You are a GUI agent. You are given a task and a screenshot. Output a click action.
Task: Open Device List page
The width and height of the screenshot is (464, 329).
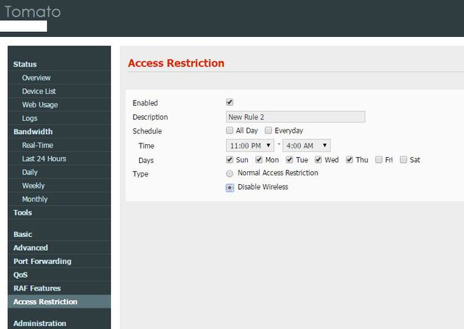pyautogui.click(x=39, y=91)
